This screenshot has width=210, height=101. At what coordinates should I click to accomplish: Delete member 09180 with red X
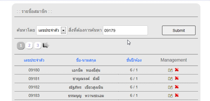point(177,70)
